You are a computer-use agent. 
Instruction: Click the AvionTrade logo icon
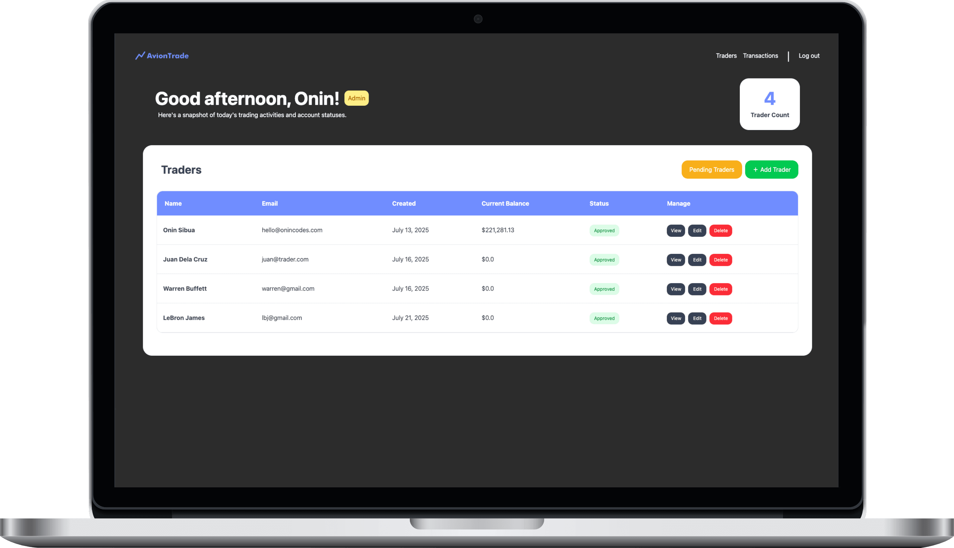point(140,56)
